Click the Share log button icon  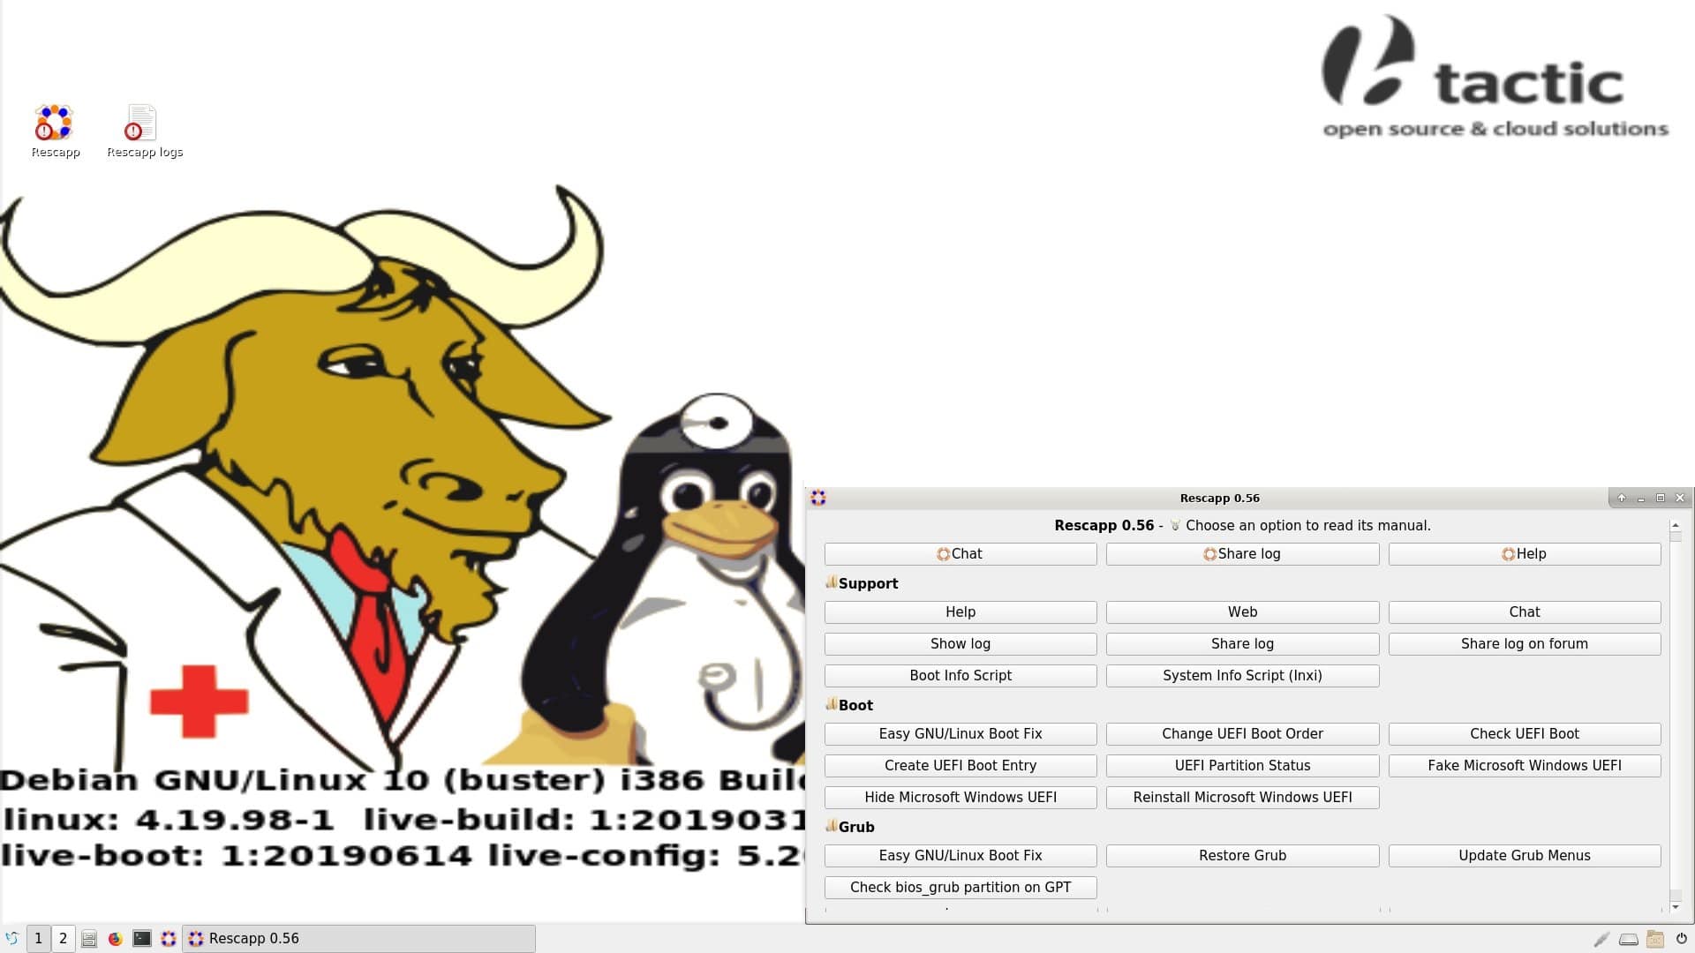(x=1209, y=552)
